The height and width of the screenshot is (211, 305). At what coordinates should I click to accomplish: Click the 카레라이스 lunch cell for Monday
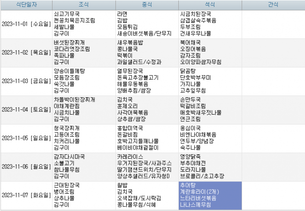146,167
